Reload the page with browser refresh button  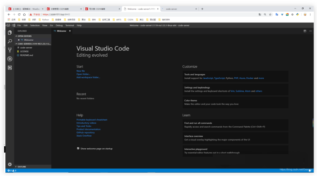19,15
